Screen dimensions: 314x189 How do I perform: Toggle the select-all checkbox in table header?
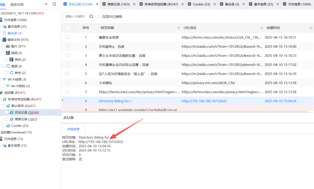[x=67, y=28]
